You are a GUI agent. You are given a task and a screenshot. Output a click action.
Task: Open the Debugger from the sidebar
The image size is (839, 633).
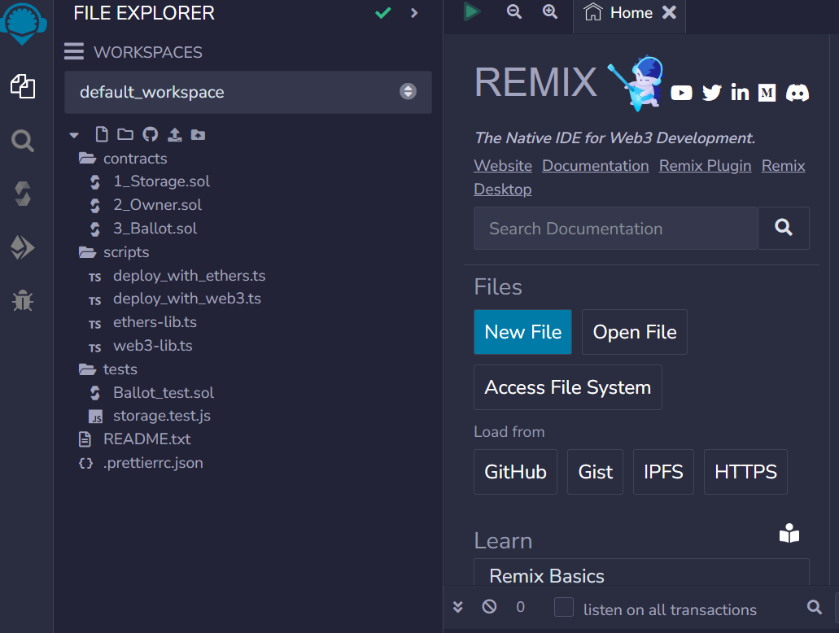[22, 301]
